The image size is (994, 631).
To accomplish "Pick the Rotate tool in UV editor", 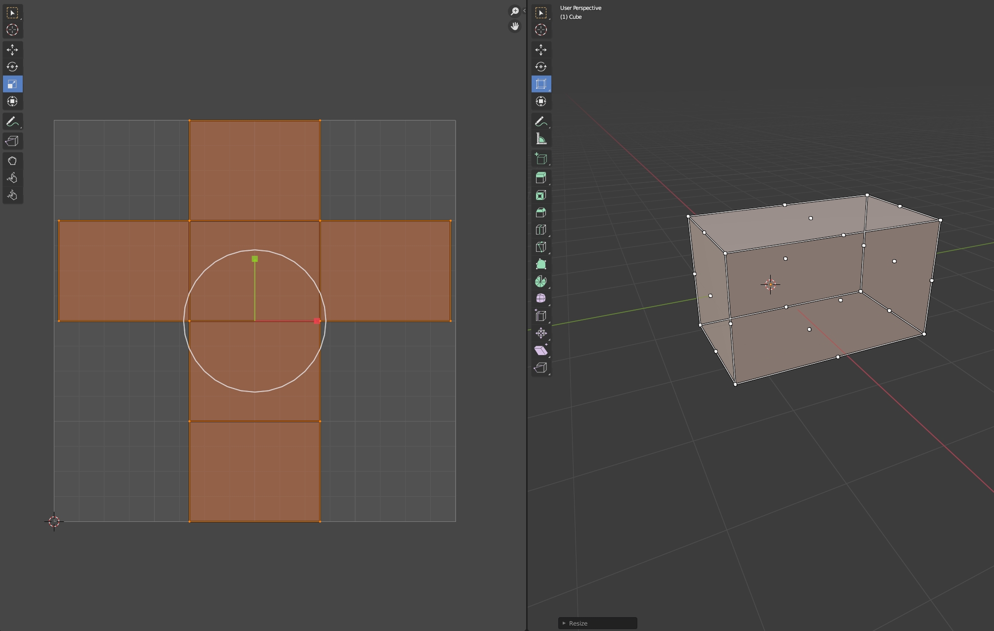I will click(x=12, y=67).
